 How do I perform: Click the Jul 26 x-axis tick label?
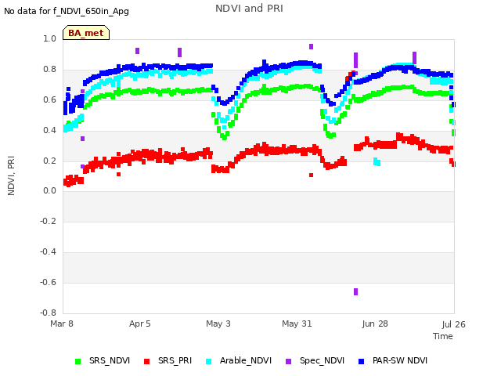point(453,324)
